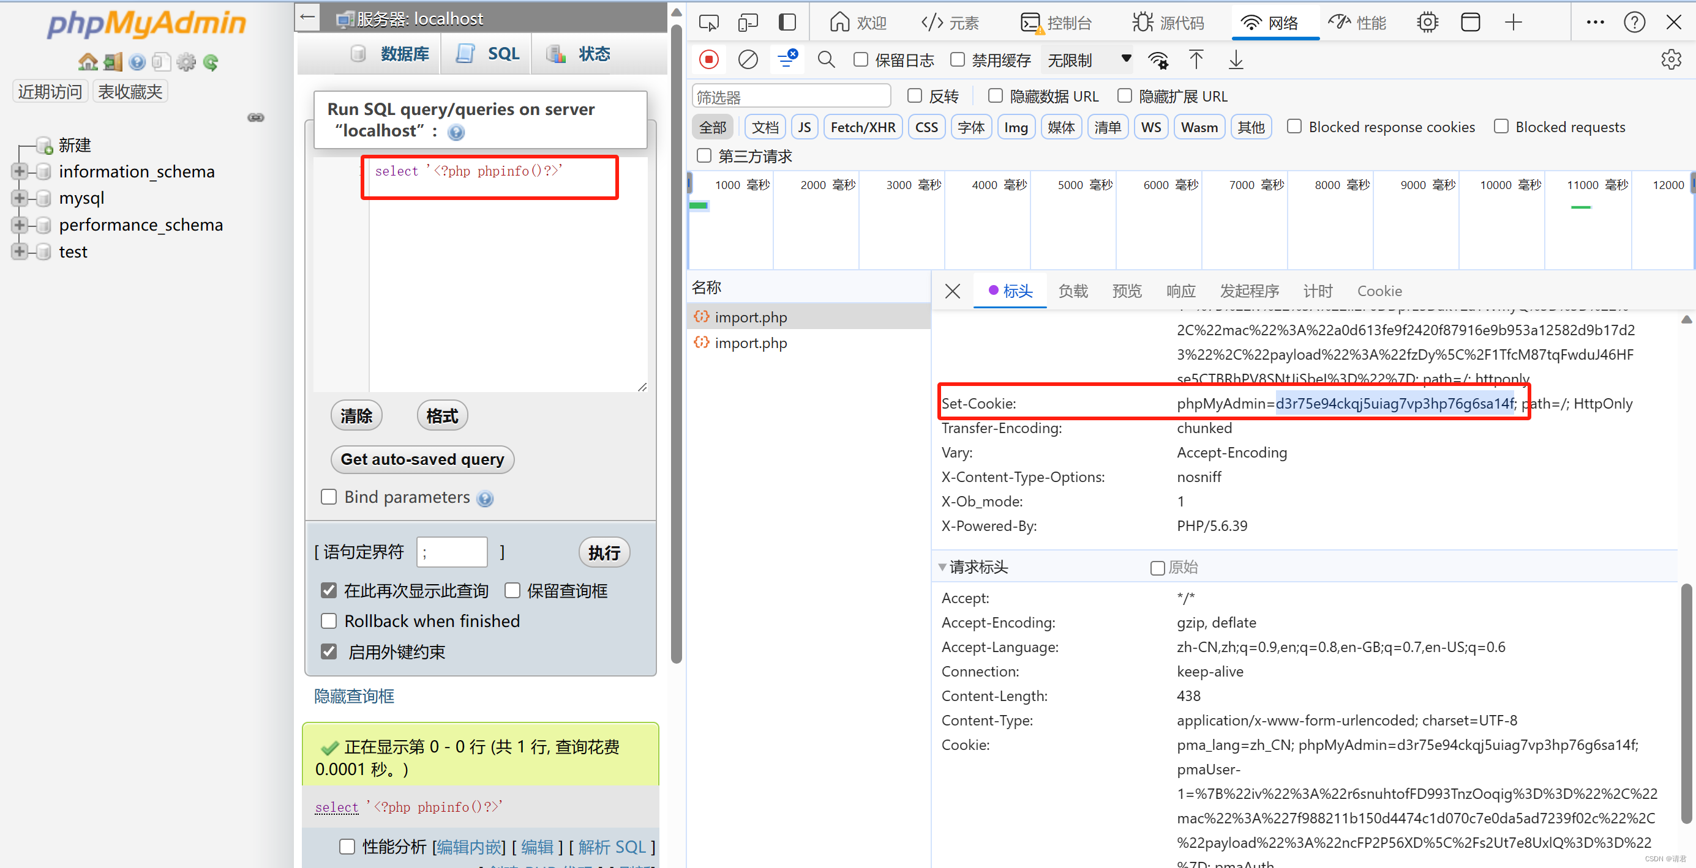Open 元素 elements tab
Screen dimensions: 1696x868
tap(950, 23)
